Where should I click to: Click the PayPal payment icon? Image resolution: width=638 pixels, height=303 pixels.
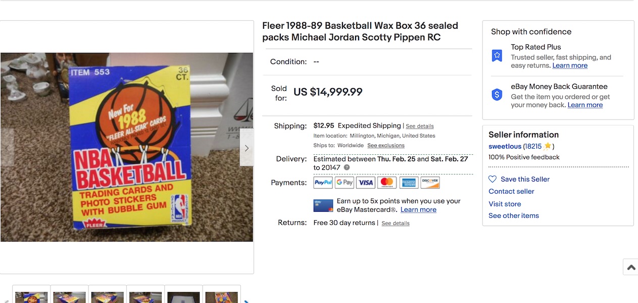[323, 183]
